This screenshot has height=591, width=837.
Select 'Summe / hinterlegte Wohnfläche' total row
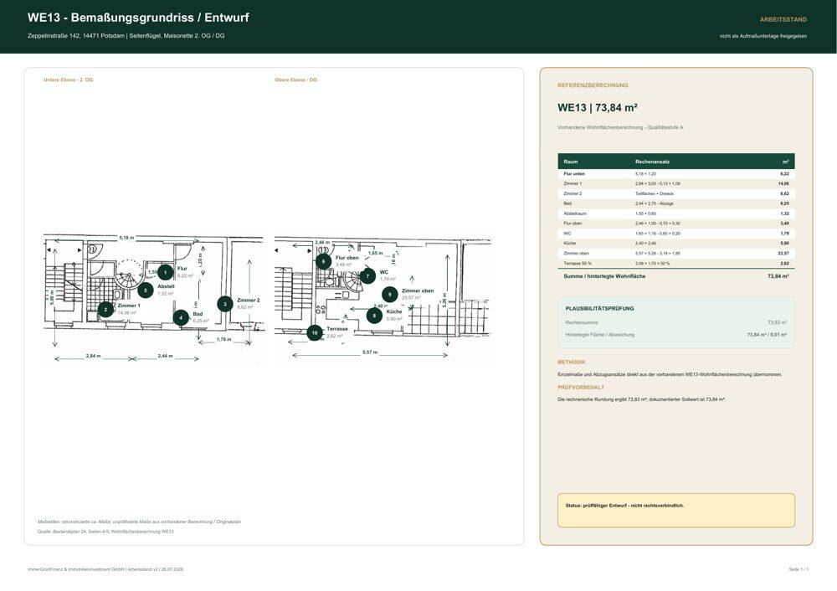pos(676,276)
